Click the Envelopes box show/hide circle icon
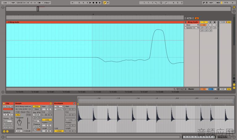Screen dimensions: 237x140 [x=74, y=104]
